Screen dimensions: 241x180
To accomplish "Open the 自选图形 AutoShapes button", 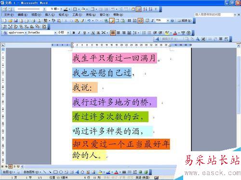I will coord(32,172).
